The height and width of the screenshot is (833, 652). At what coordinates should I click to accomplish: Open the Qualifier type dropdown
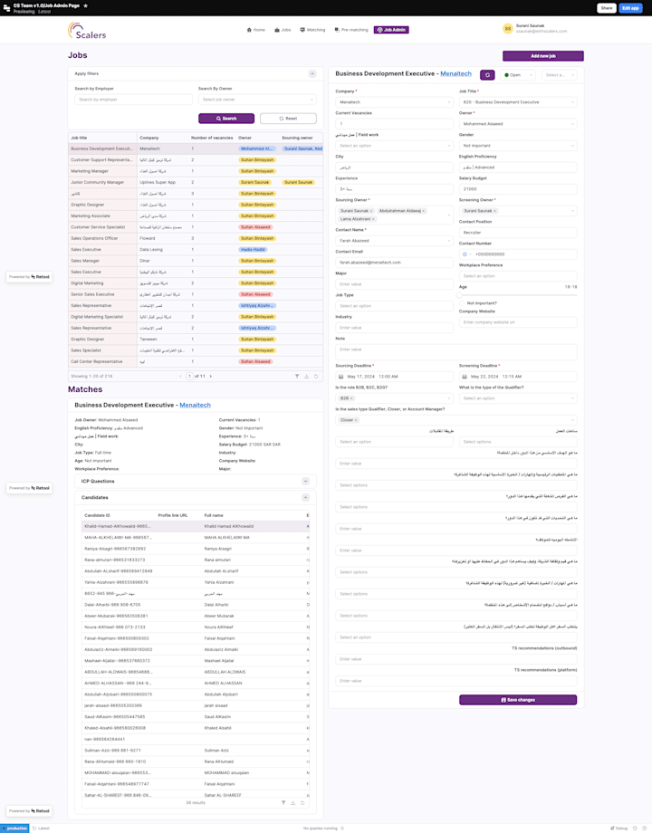[x=518, y=398]
